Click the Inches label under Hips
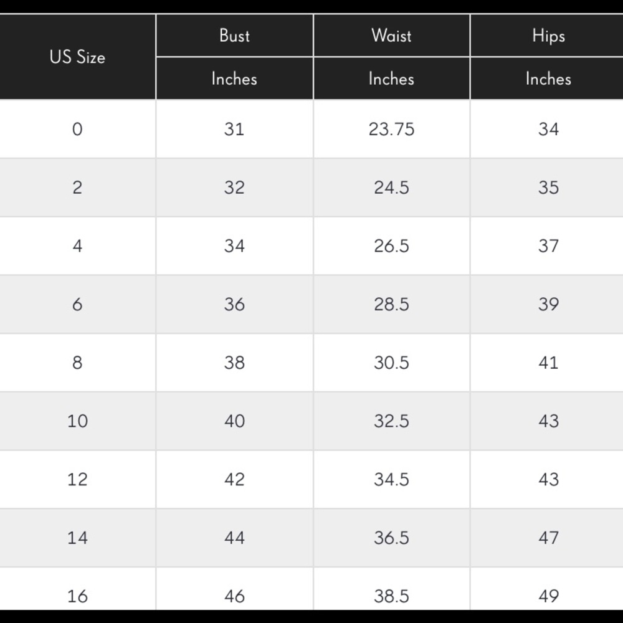This screenshot has height=623, width=623. point(548,78)
